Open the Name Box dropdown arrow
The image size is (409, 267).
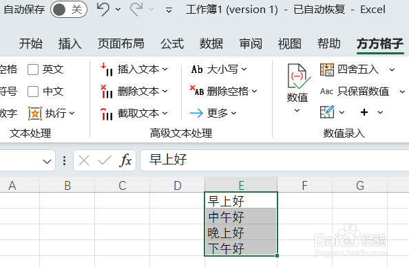pyautogui.click(x=47, y=162)
